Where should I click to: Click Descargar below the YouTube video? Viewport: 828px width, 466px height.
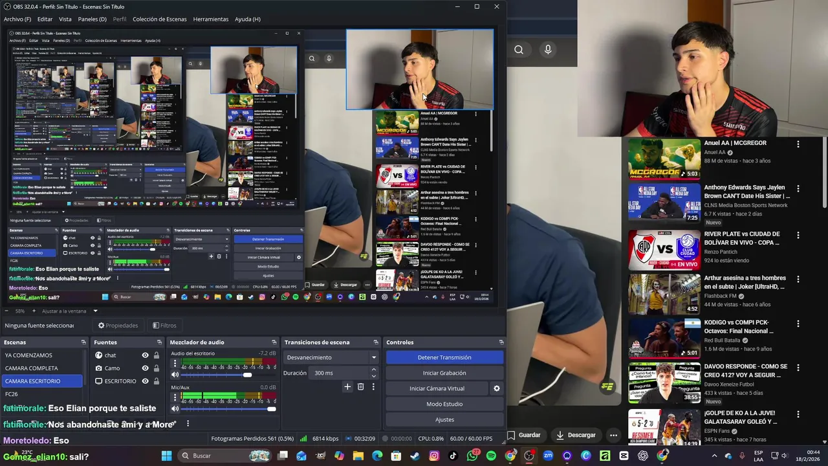point(576,435)
